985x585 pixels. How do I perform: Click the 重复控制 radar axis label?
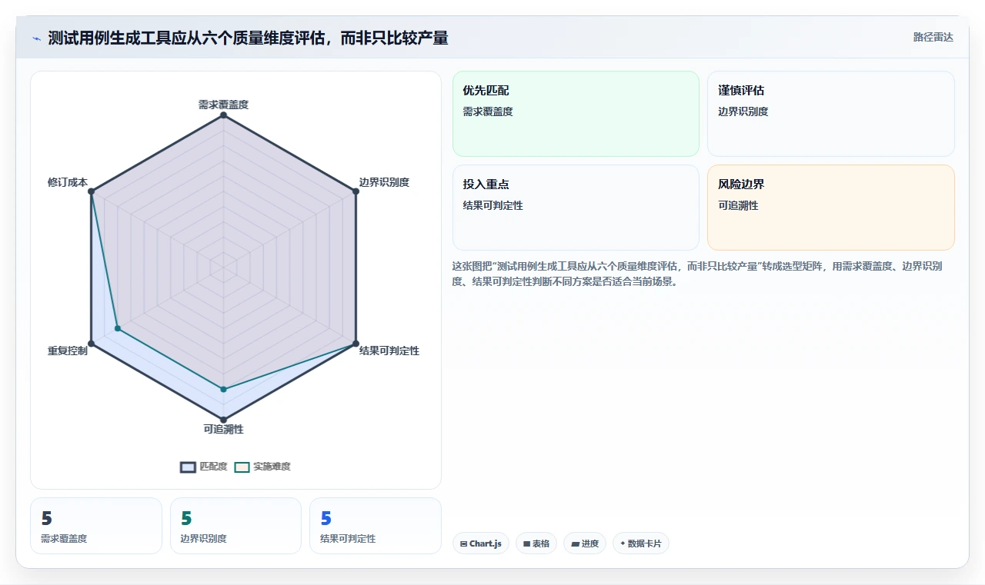pyautogui.click(x=68, y=351)
